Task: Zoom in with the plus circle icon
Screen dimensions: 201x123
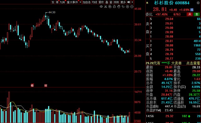Action: tap(128, 7)
